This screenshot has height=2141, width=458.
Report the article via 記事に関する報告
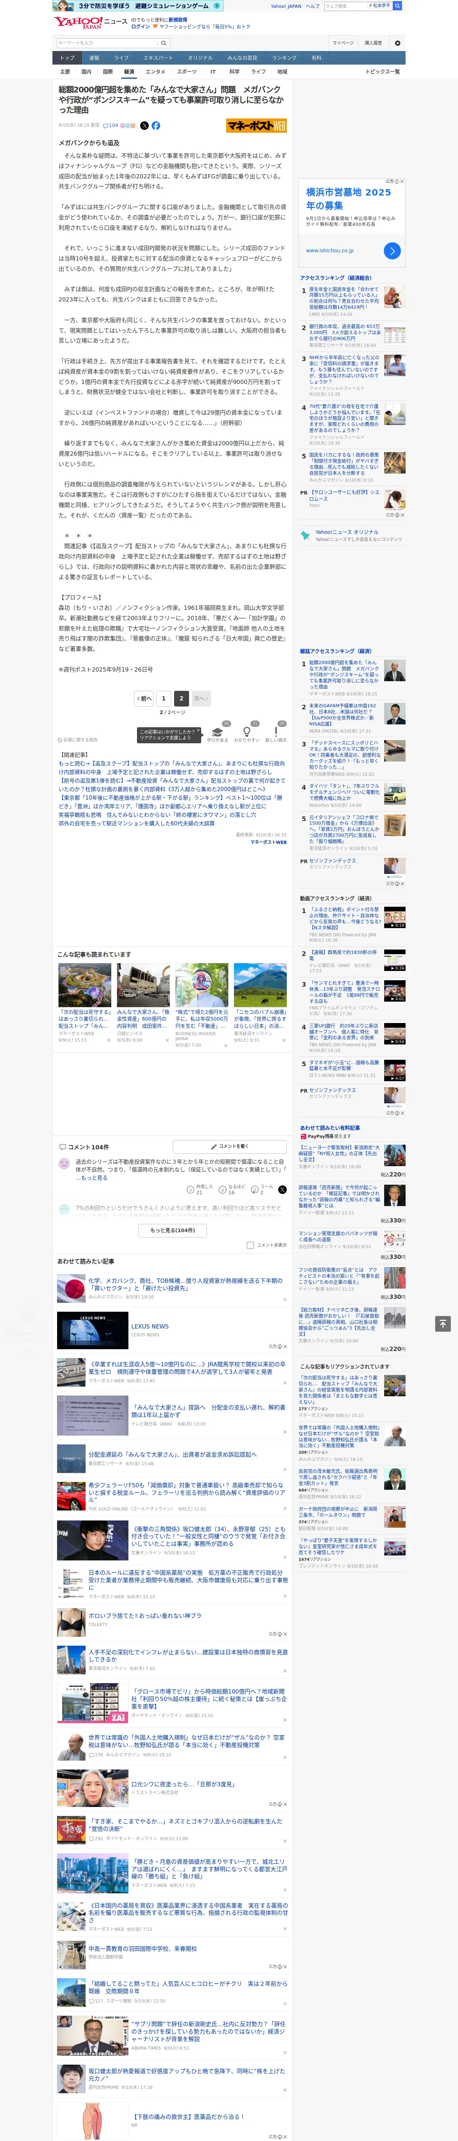pos(78,740)
